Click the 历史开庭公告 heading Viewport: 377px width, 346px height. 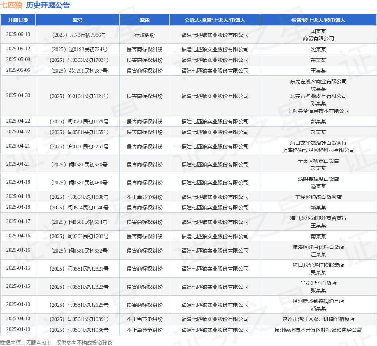click(x=48, y=5)
